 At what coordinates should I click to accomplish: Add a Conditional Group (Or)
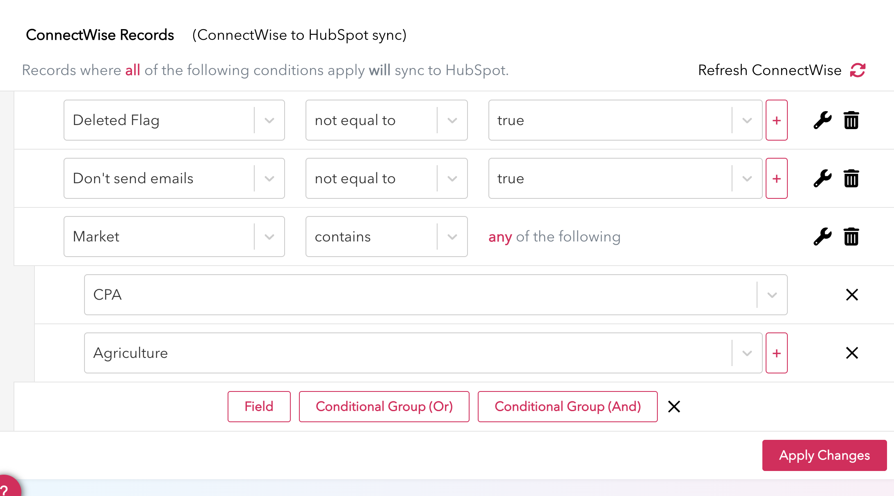[384, 407]
